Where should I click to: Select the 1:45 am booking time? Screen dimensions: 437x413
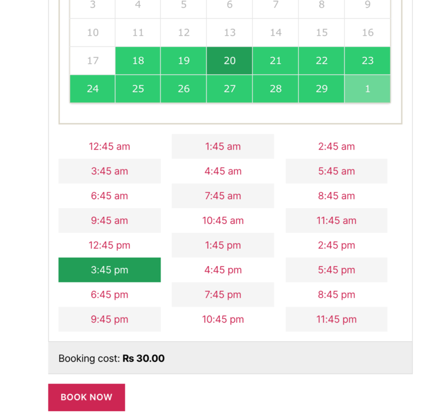223,146
